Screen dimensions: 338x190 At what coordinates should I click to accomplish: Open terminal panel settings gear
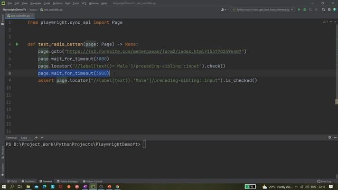tap(330, 137)
